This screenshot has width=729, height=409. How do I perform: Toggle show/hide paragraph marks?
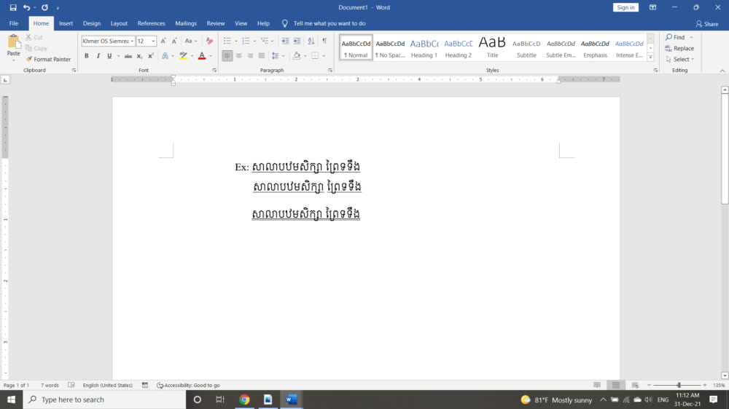click(324, 41)
